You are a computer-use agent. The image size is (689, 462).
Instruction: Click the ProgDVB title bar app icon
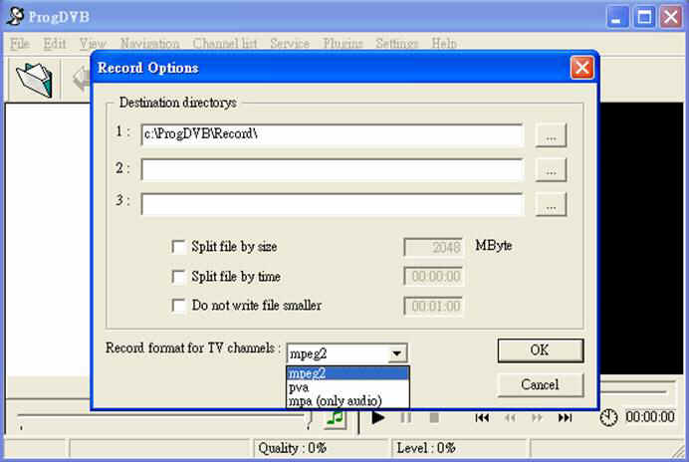click(15, 16)
